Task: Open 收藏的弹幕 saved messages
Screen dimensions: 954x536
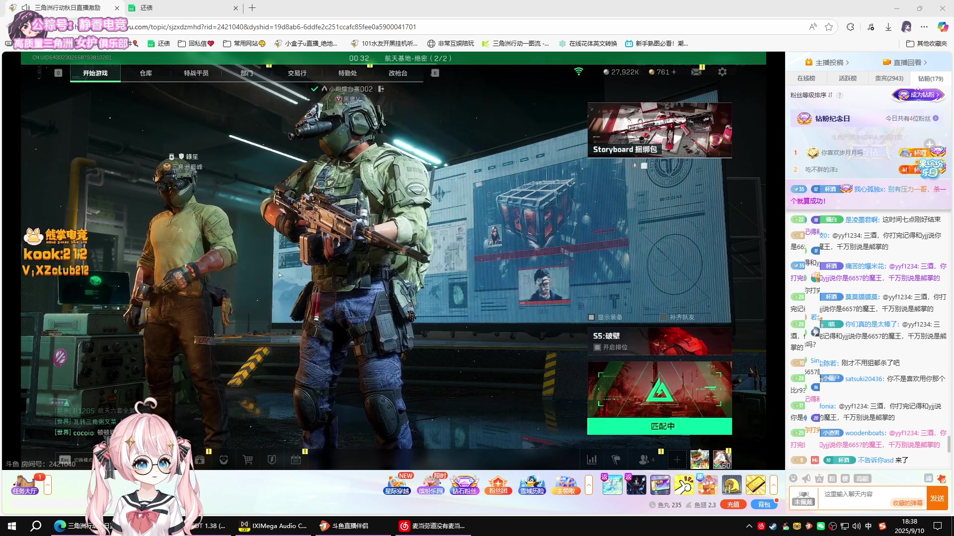Action: [907, 503]
